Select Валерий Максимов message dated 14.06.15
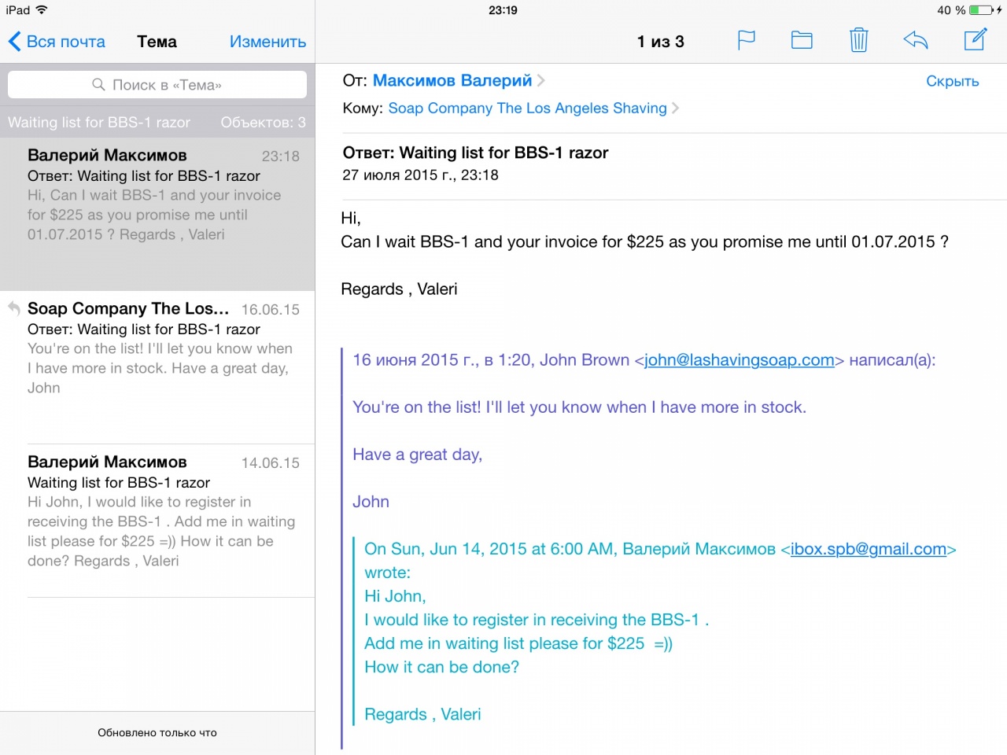 [x=157, y=521]
